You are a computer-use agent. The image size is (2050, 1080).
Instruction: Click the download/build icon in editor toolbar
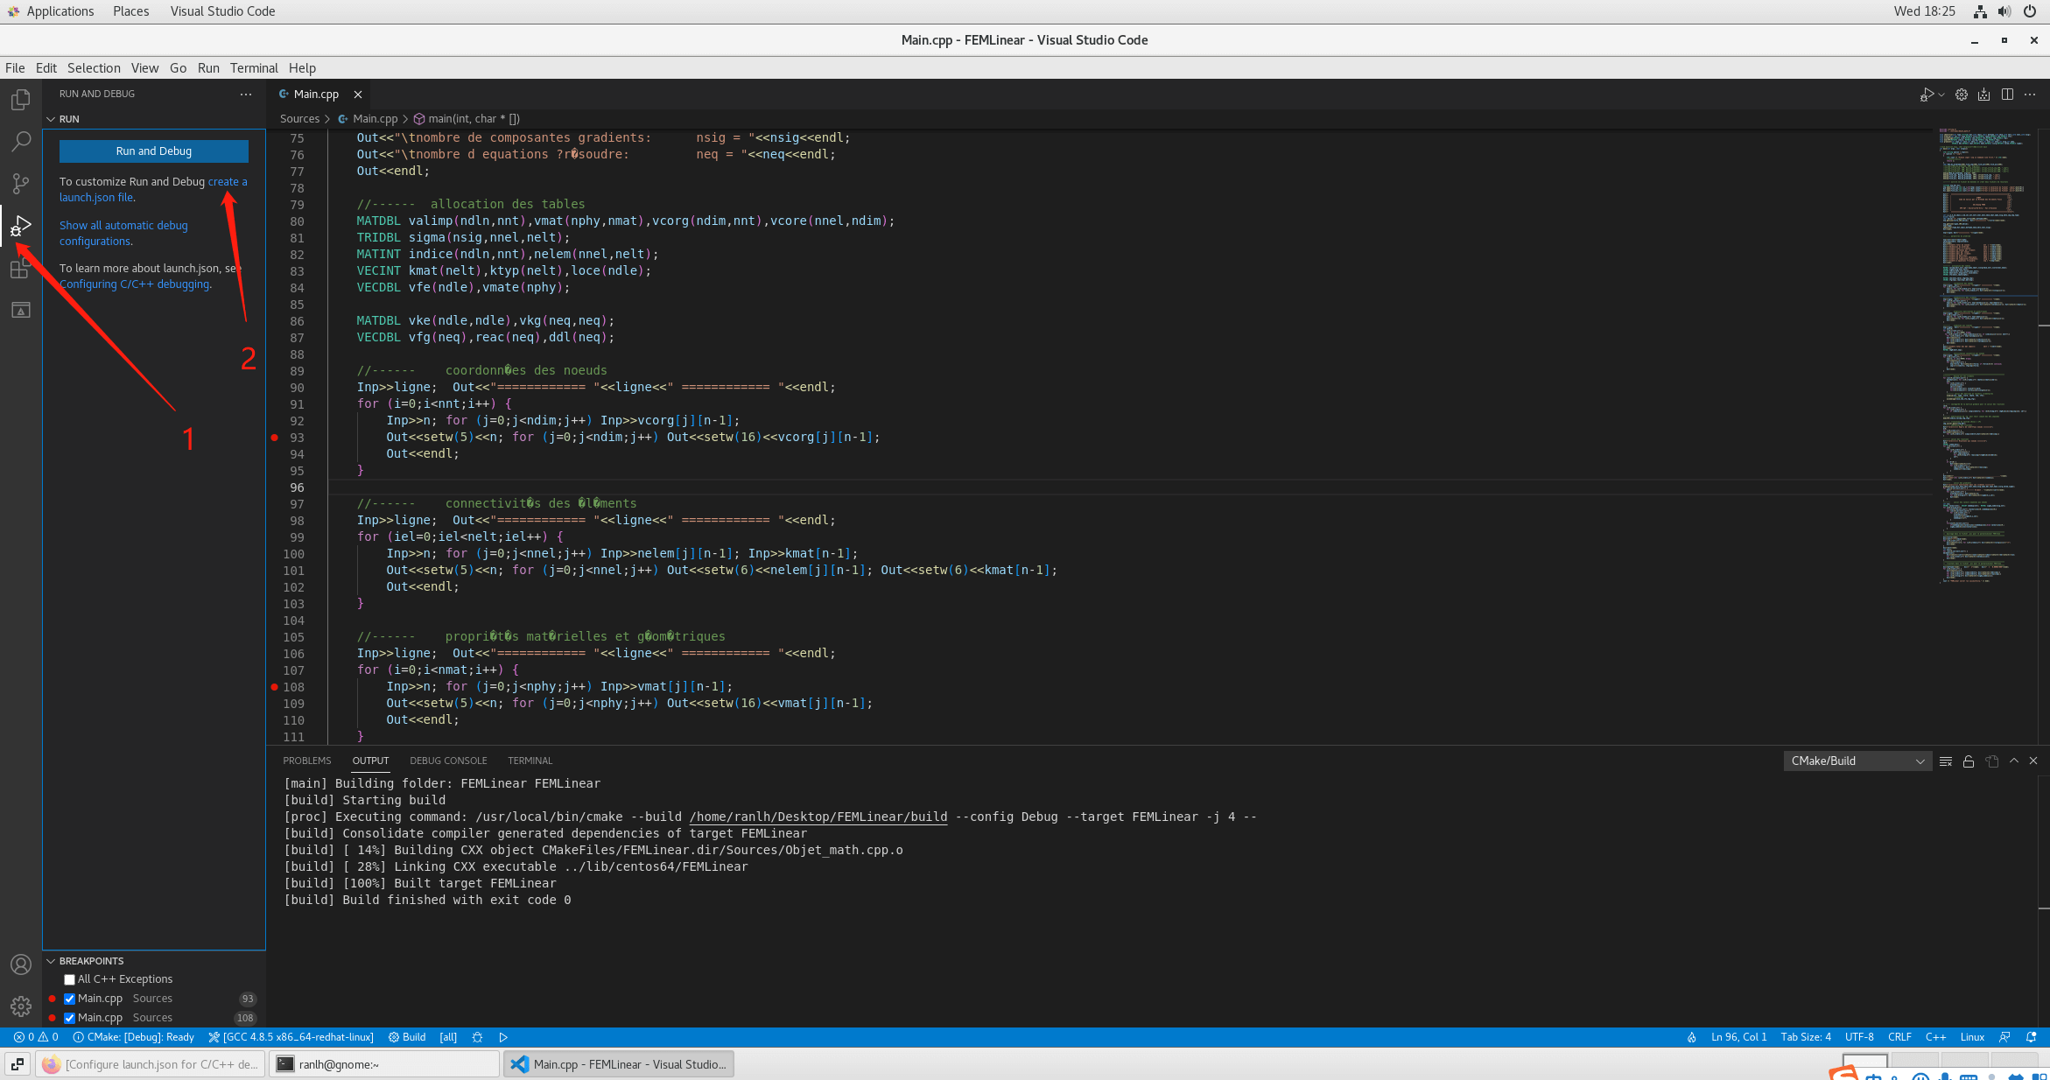pyautogui.click(x=1984, y=95)
